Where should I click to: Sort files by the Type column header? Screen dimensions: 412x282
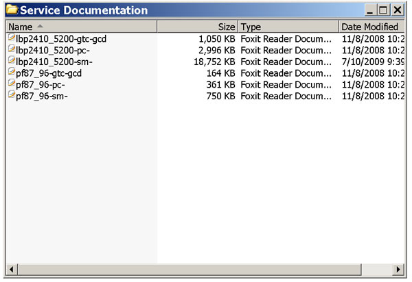pyautogui.click(x=288, y=27)
